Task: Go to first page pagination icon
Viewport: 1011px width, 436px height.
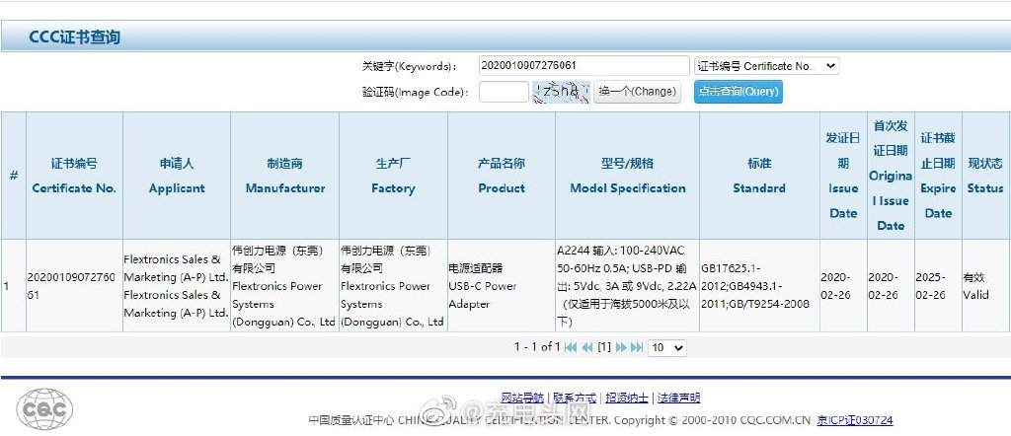Action: [571, 348]
